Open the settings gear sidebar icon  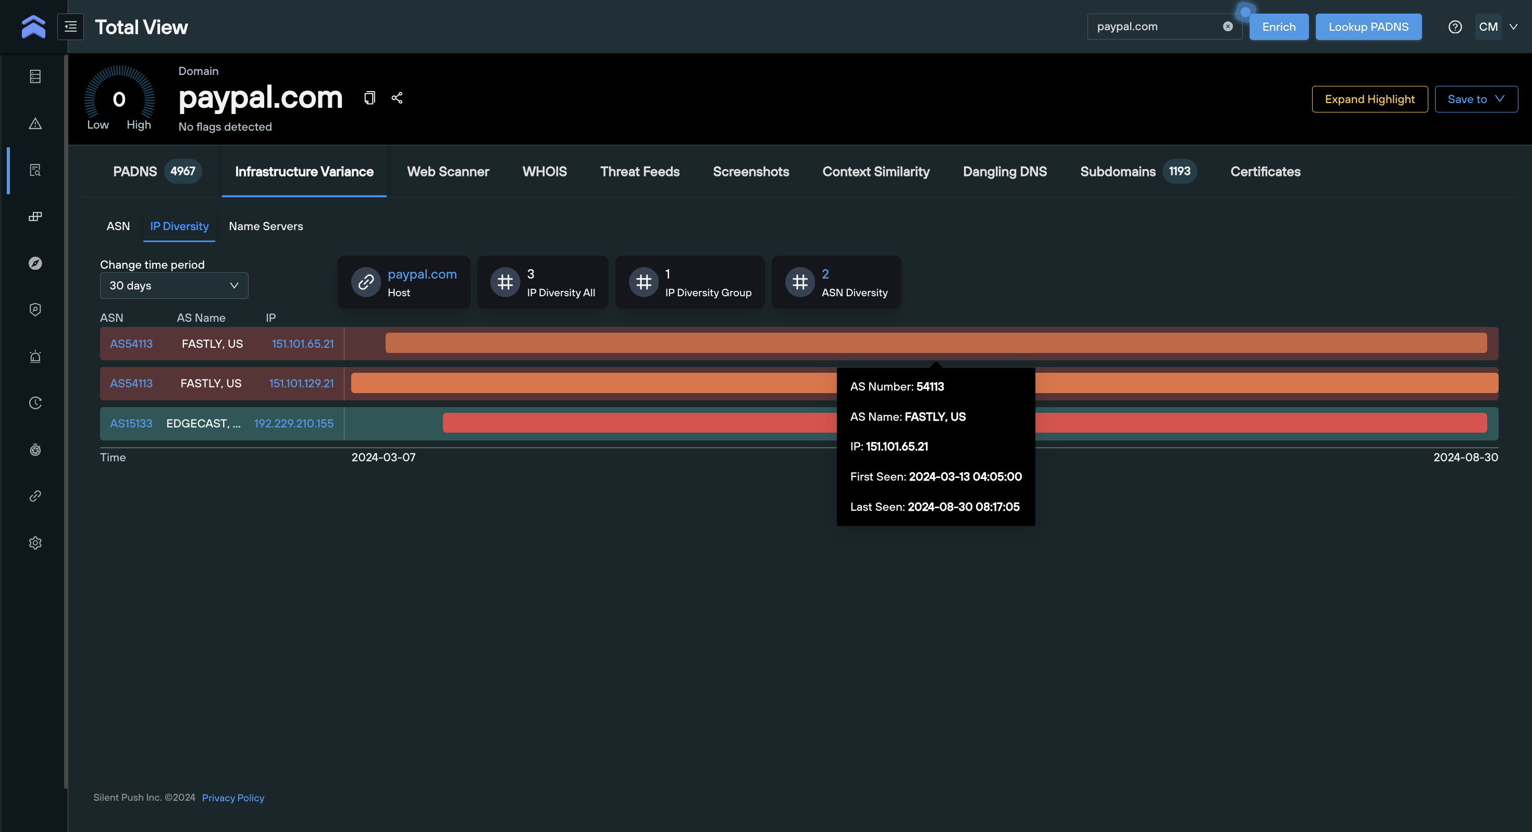tap(35, 543)
